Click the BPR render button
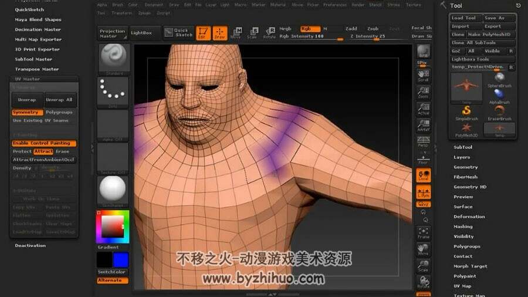Viewport: 528px width, 297px height. pos(423,52)
